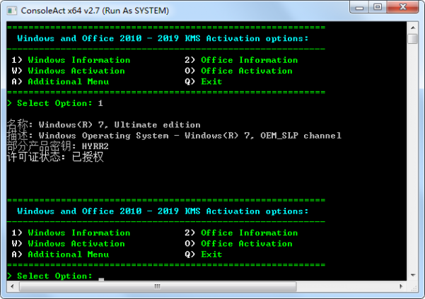Click the vertical scrollbar down arrow

pyautogui.click(x=412, y=275)
